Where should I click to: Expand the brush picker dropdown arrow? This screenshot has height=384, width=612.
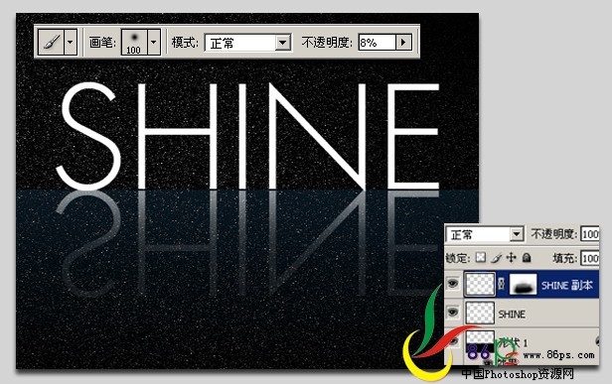(154, 42)
